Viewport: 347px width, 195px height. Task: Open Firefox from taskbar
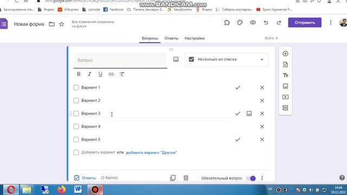[61, 190]
